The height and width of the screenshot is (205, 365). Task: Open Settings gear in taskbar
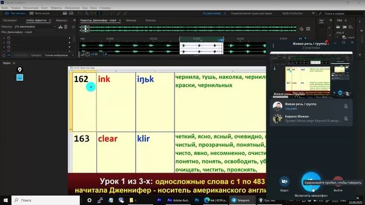click(x=89, y=200)
